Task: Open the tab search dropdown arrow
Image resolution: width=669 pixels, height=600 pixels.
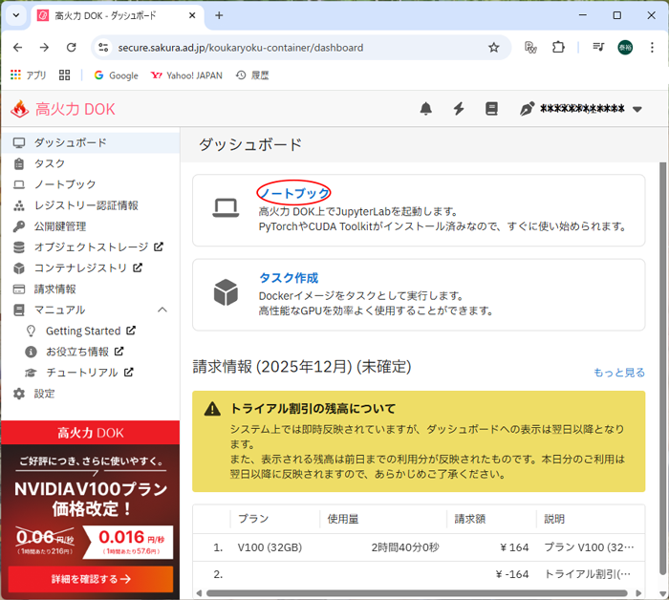Action: point(16,15)
